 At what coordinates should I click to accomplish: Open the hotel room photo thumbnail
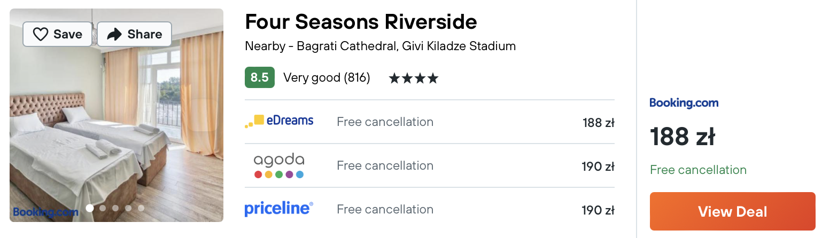(117, 115)
